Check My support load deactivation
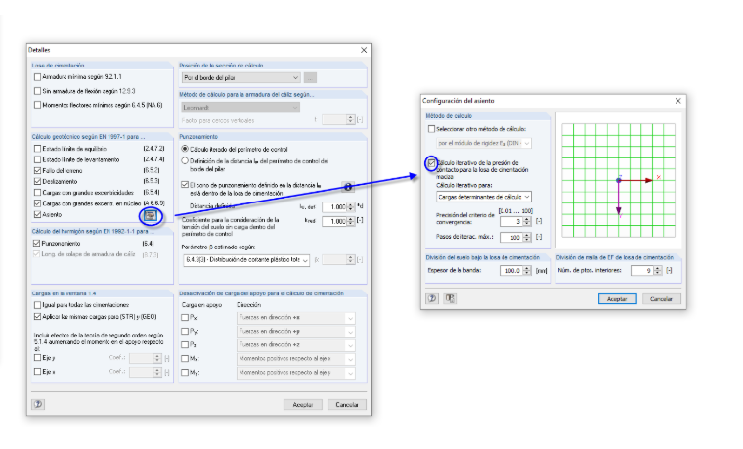The height and width of the screenshot is (449, 743). pos(185,373)
